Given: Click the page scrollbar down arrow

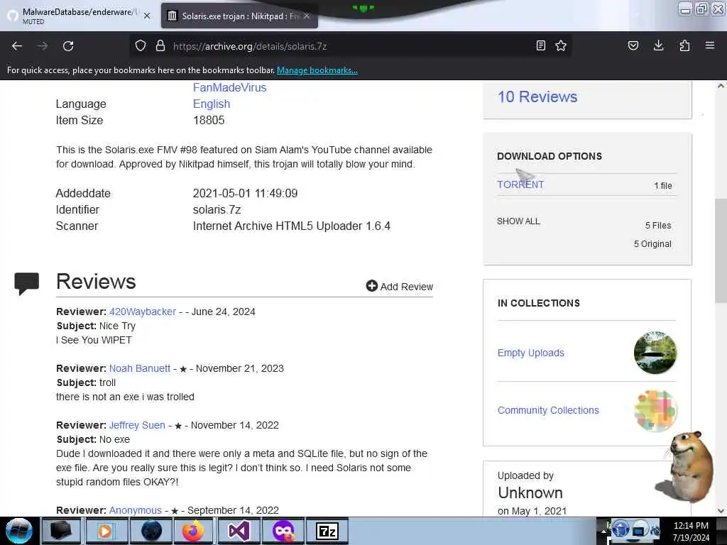Looking at the screenshot, I should [x=721, y=511].
